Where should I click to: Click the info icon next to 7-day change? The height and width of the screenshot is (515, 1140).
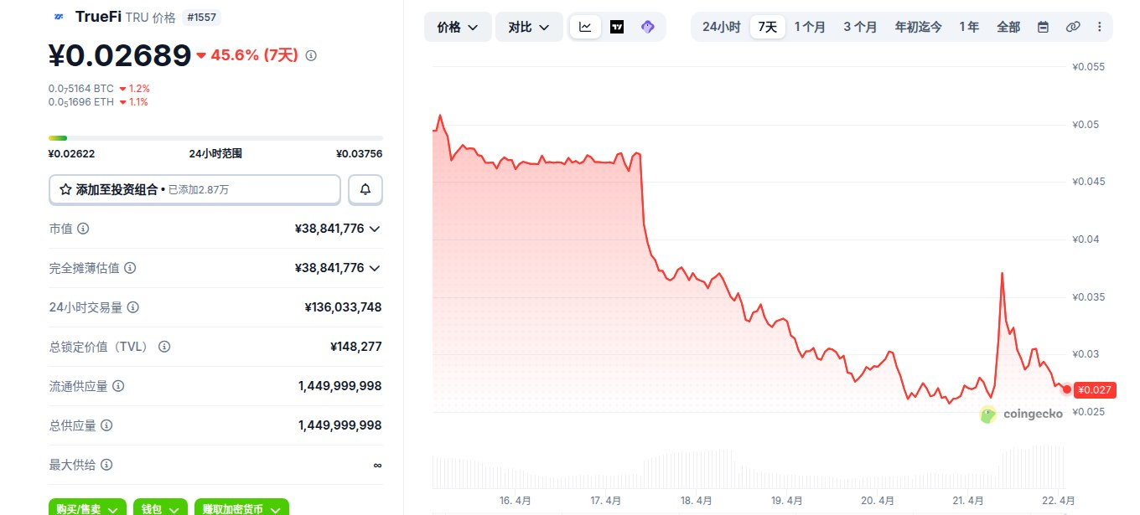(x=311, y=55)
